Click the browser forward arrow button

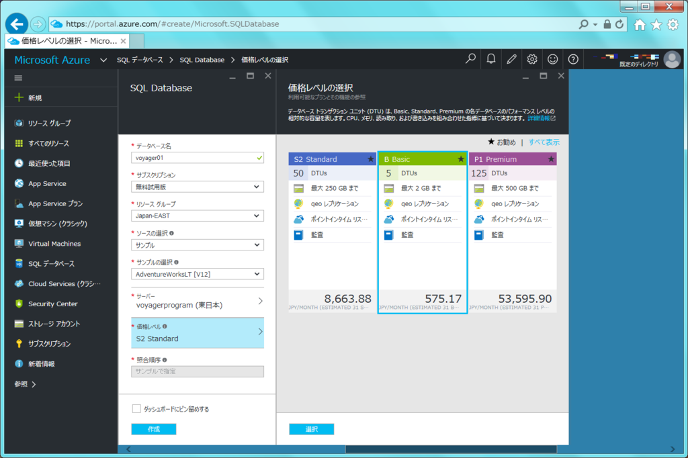[x=38, y=24]
